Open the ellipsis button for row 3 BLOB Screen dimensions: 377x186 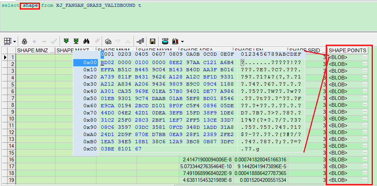click(x=365, y=71)
